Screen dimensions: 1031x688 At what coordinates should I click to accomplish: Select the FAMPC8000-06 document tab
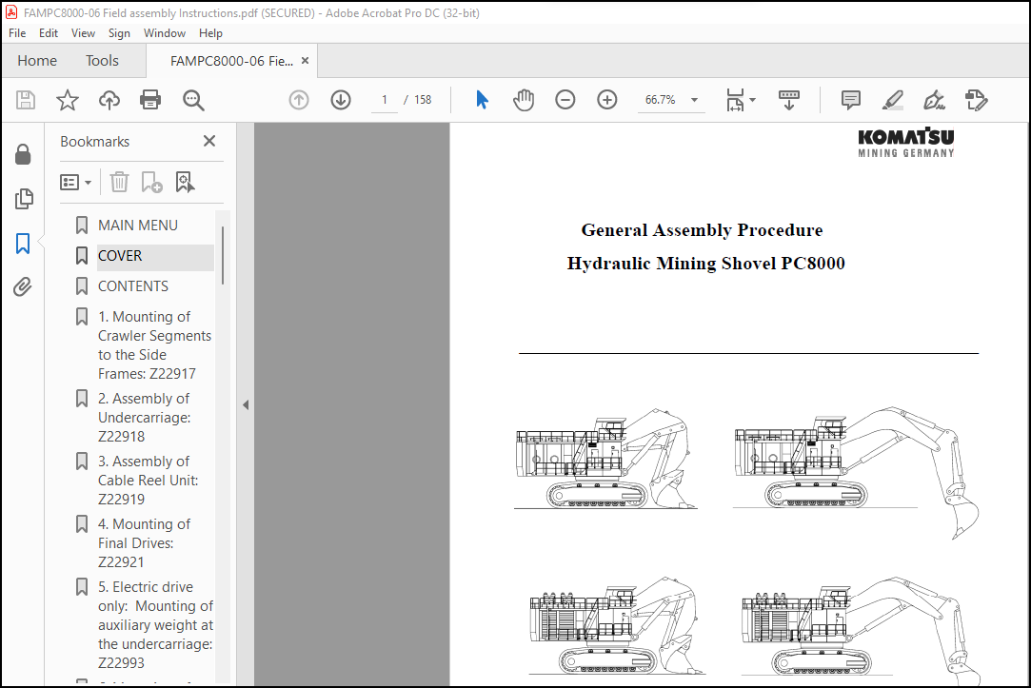(231, 61)
